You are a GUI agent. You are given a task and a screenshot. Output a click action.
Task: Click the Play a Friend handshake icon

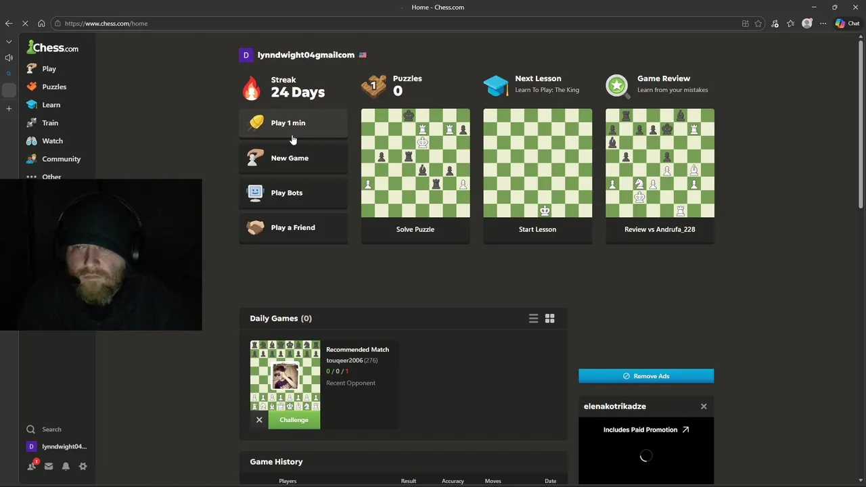255,228
